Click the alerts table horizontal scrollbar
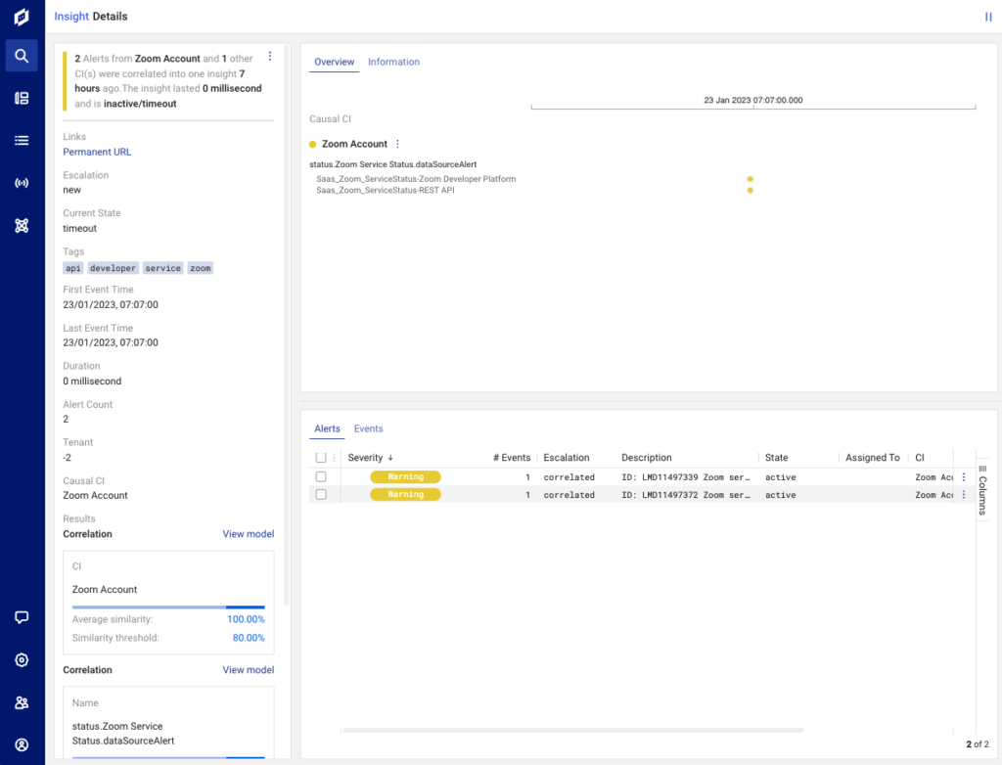This screenshot has height=765, width=1002. coord(572,730)
